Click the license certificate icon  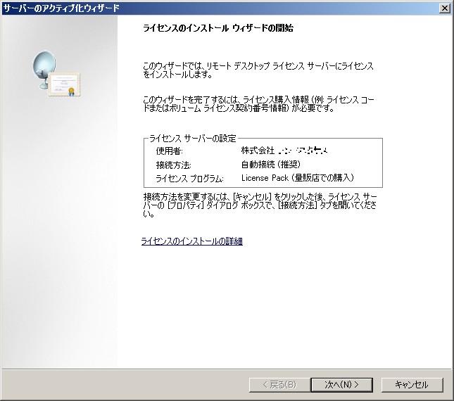click(x=65, y=84)
